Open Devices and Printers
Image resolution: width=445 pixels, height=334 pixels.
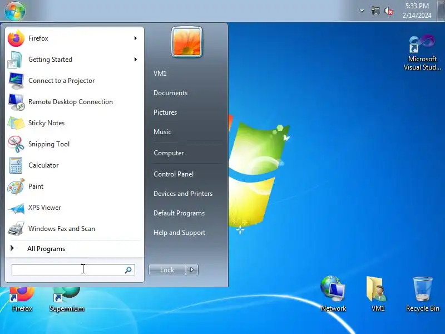tap(183, 194)
